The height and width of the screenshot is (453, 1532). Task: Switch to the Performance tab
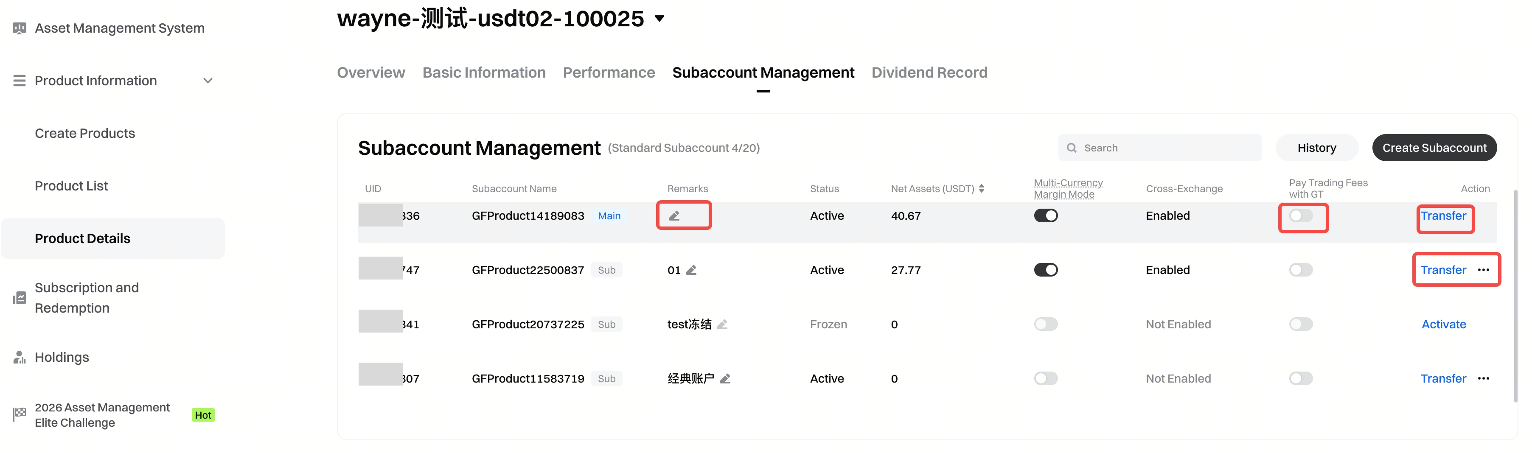609,73
